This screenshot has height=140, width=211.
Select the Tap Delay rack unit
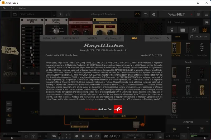(x=188, y=49)
